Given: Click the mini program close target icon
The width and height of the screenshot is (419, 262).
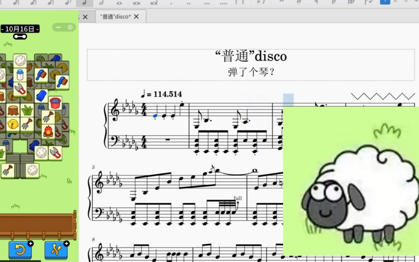Looking at the screenshot, I should coord(70,28).
